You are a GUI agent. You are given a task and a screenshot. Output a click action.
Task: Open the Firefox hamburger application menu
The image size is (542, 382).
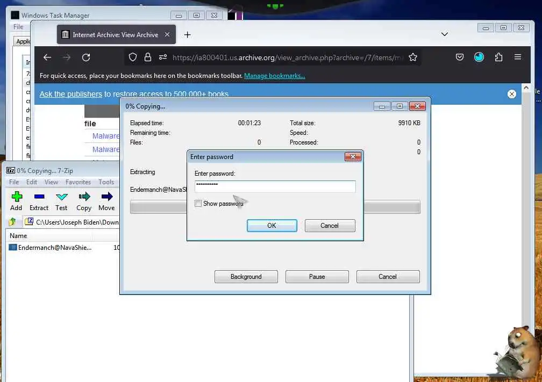pyautogui.click(x=517, y=57)
